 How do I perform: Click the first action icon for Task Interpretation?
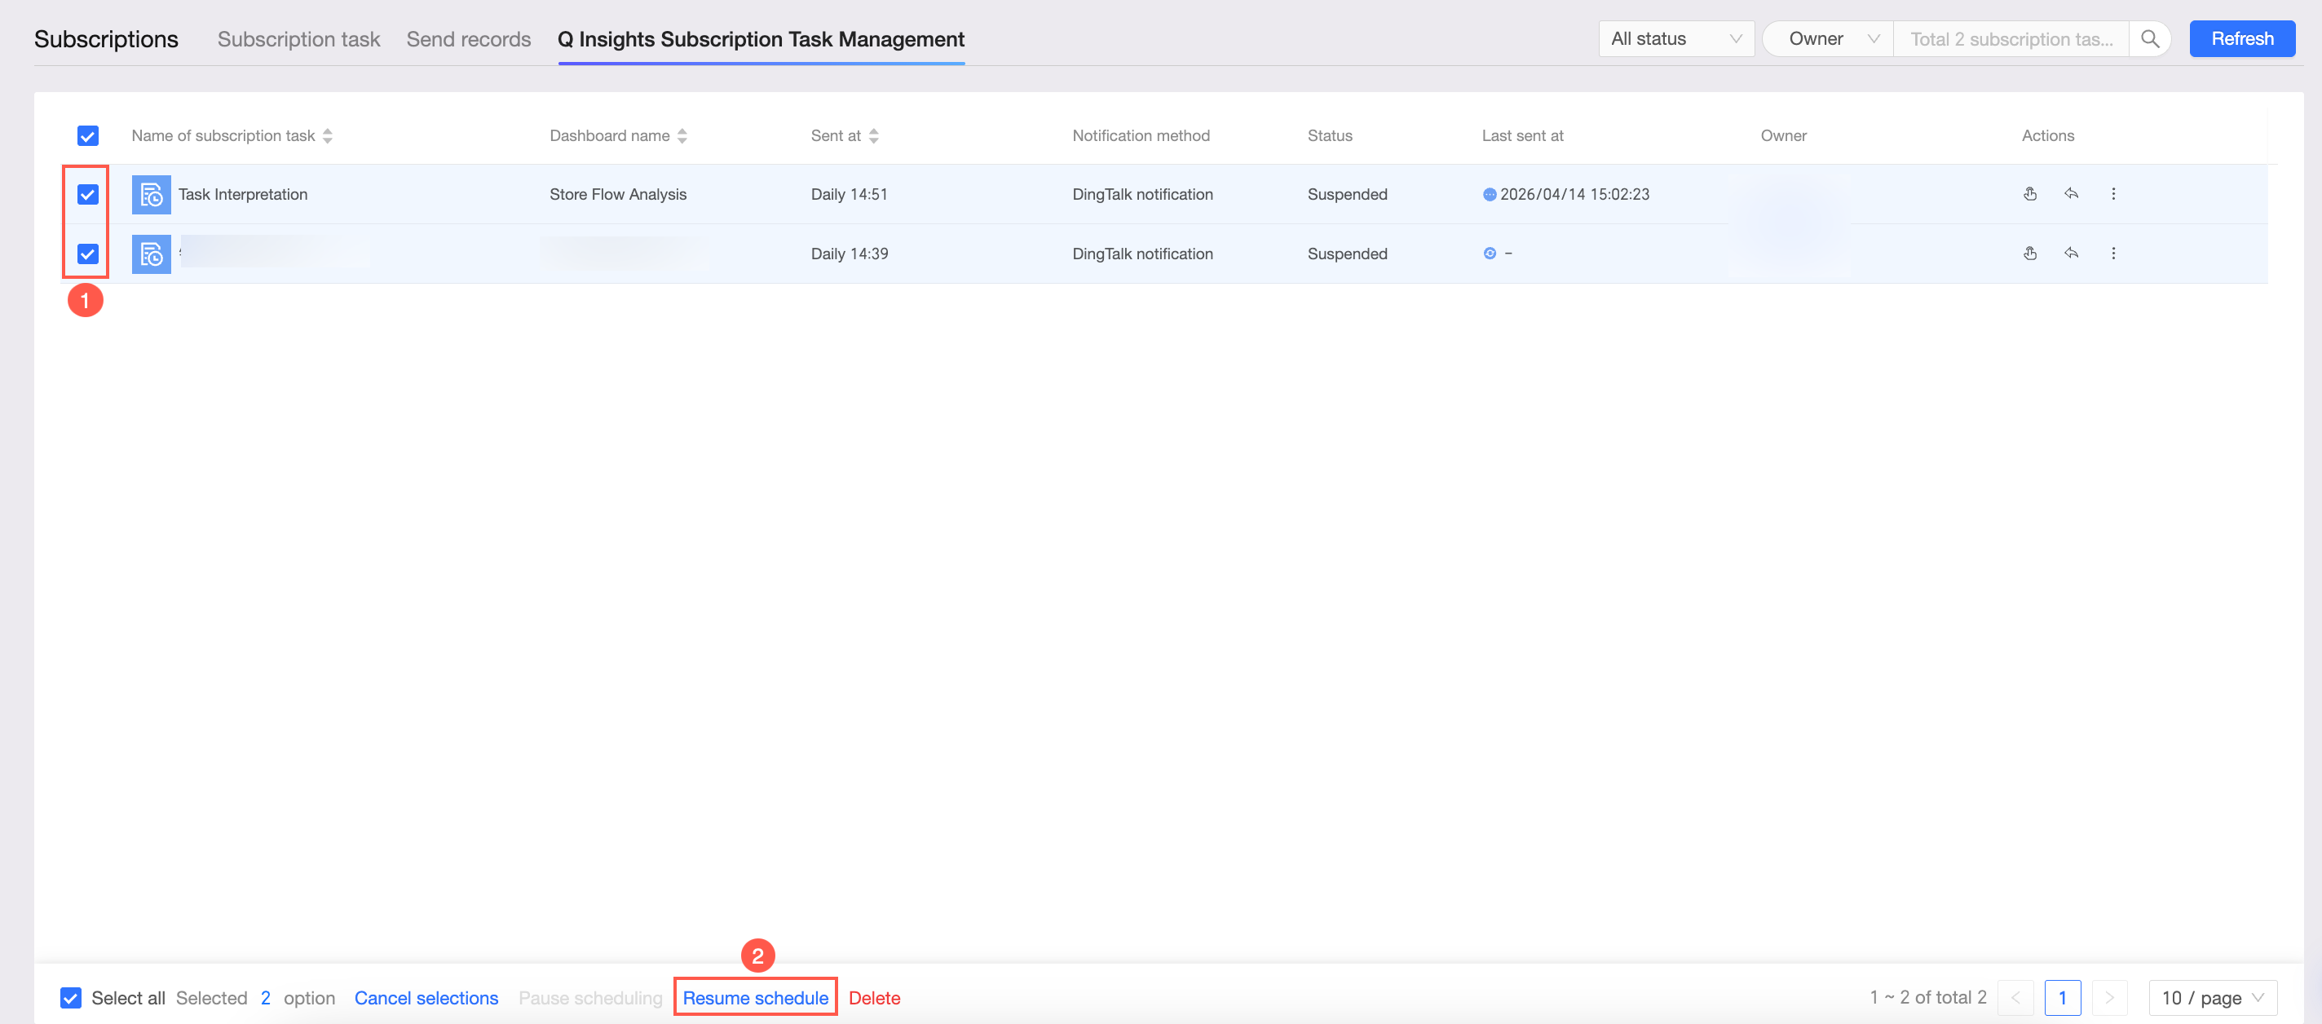[x=2030, y=194]
